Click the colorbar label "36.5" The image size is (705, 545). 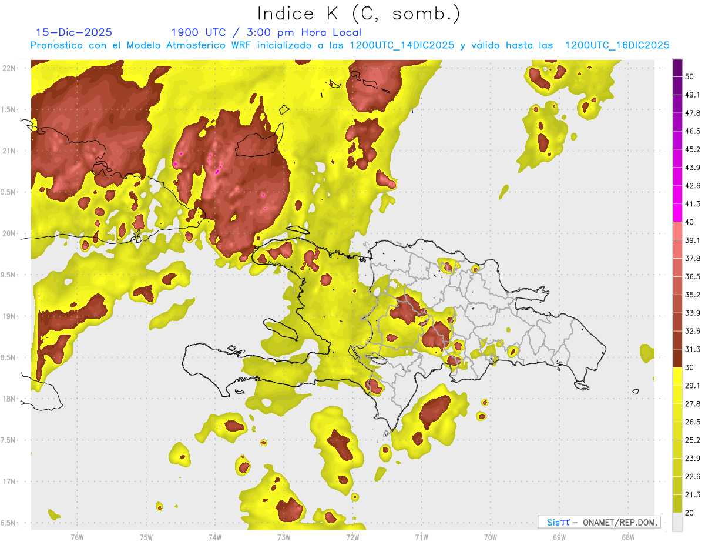(x=693, y=277)
